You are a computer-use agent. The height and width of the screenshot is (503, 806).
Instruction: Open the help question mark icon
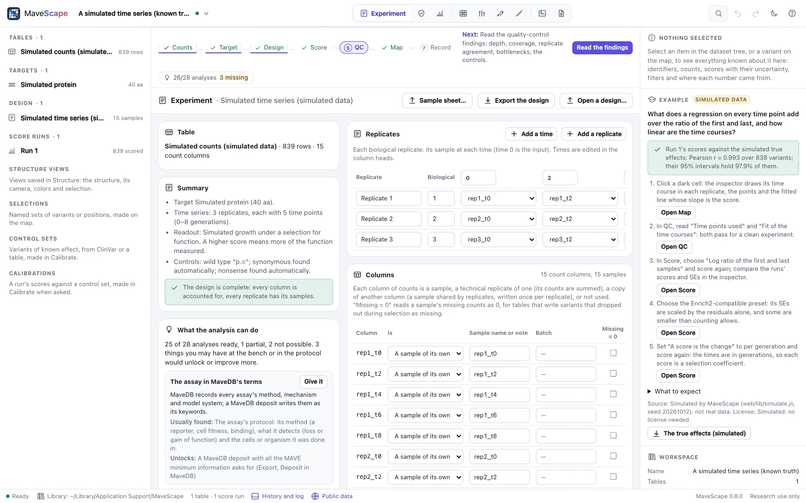click(792, 13)
